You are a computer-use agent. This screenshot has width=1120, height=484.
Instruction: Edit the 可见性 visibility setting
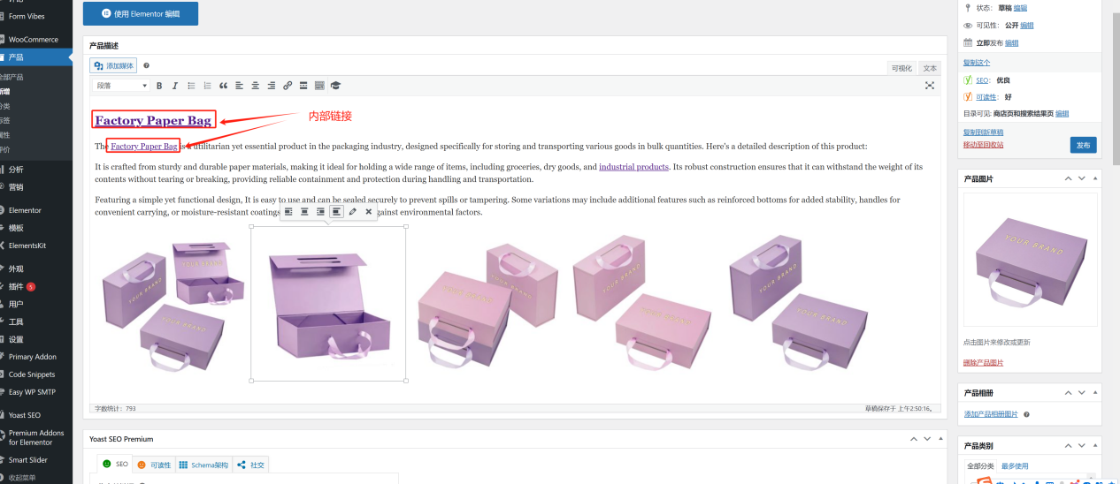[x=1026, y=26]
